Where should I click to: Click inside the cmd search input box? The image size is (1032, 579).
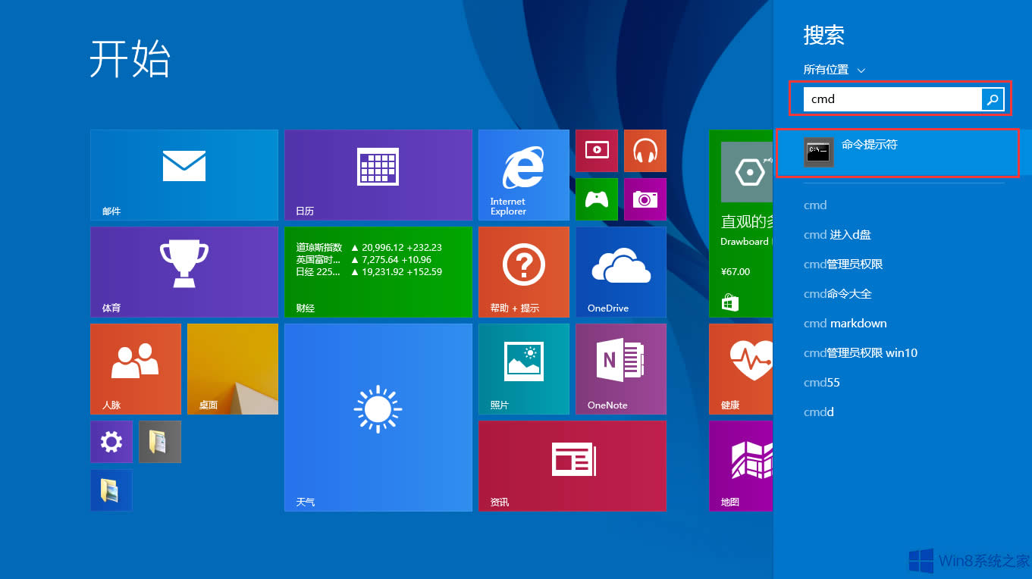(887, 99)
